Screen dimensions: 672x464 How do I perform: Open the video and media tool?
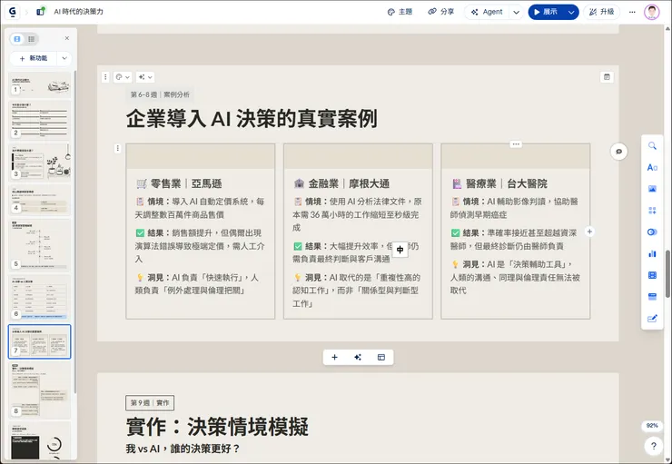coord(652,275)
